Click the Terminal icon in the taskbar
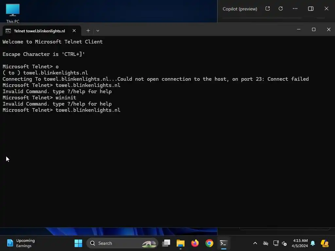Viewport: 335px width, 251px height. [x=223, y=243]
